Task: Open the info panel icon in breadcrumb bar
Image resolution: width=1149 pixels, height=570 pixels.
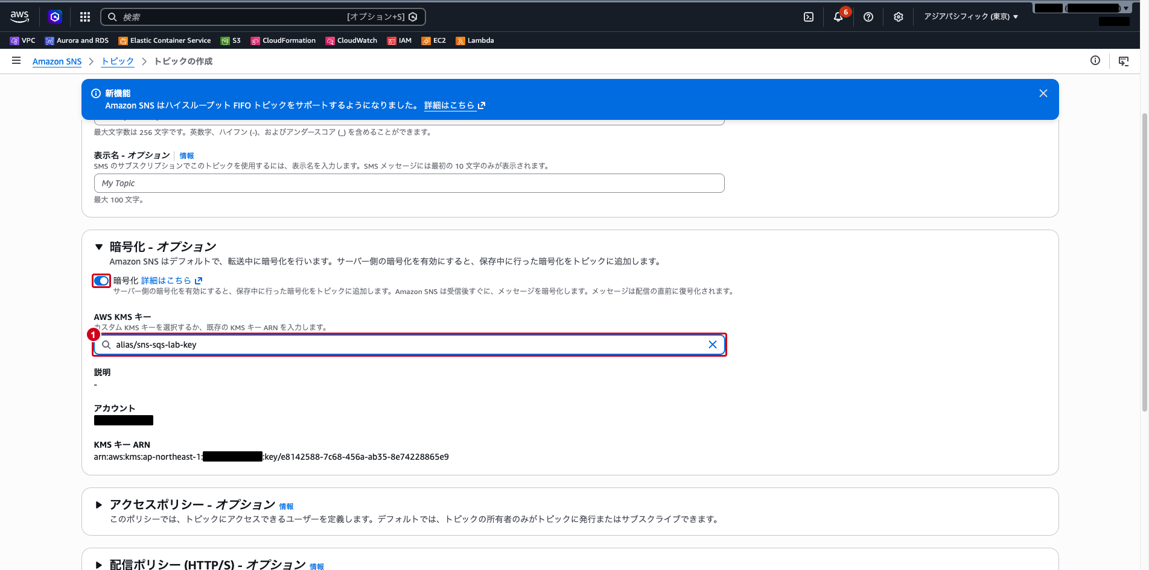Action: [1095, 61]
